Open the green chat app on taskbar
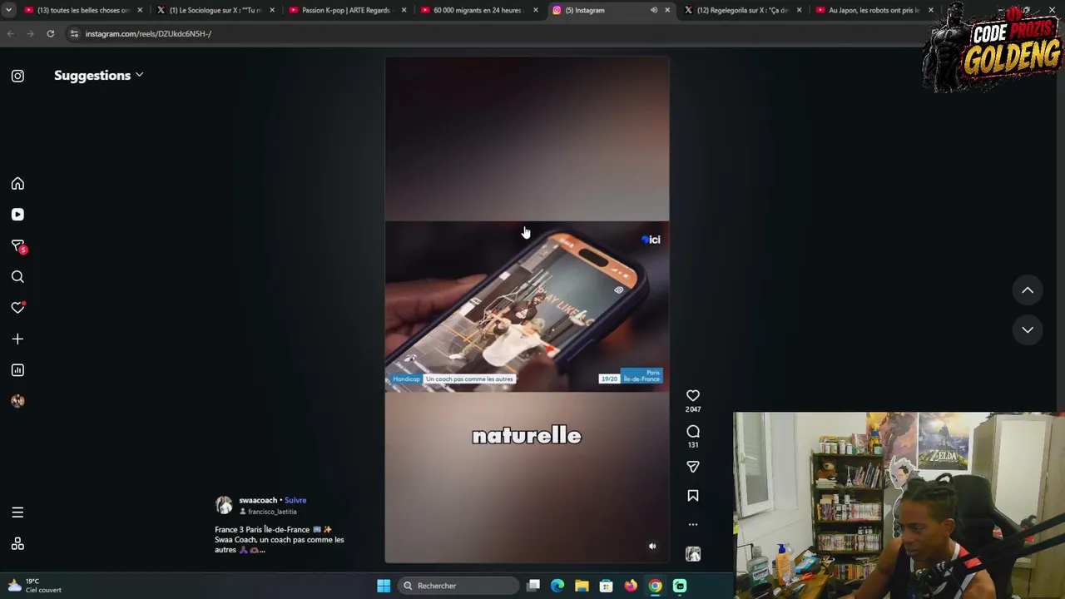 pos(680,586)
